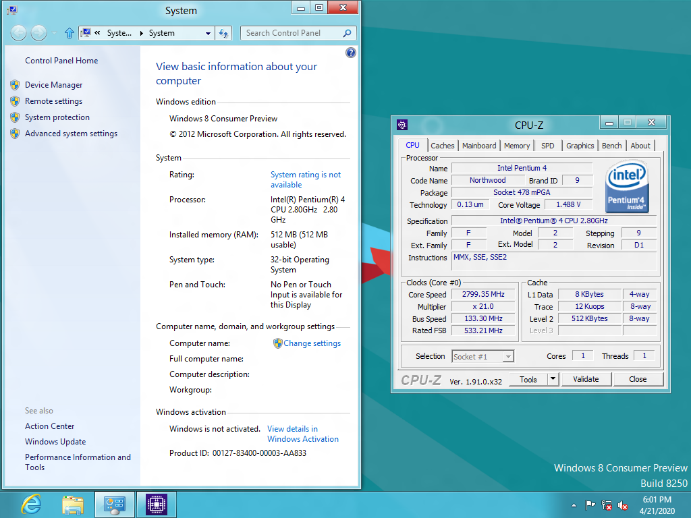The width and height of the screenshot is (691, 518).
Task: Click the Change settings link
Action: (x=312, y=343)
